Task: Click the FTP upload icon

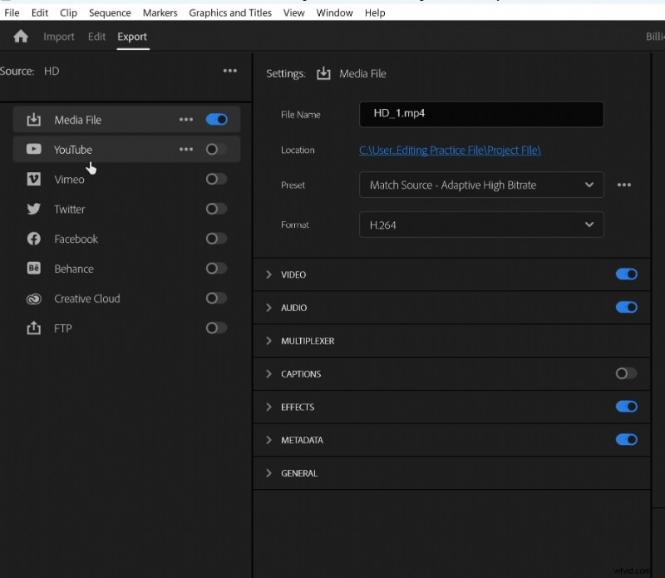Action: coord(34,328)
